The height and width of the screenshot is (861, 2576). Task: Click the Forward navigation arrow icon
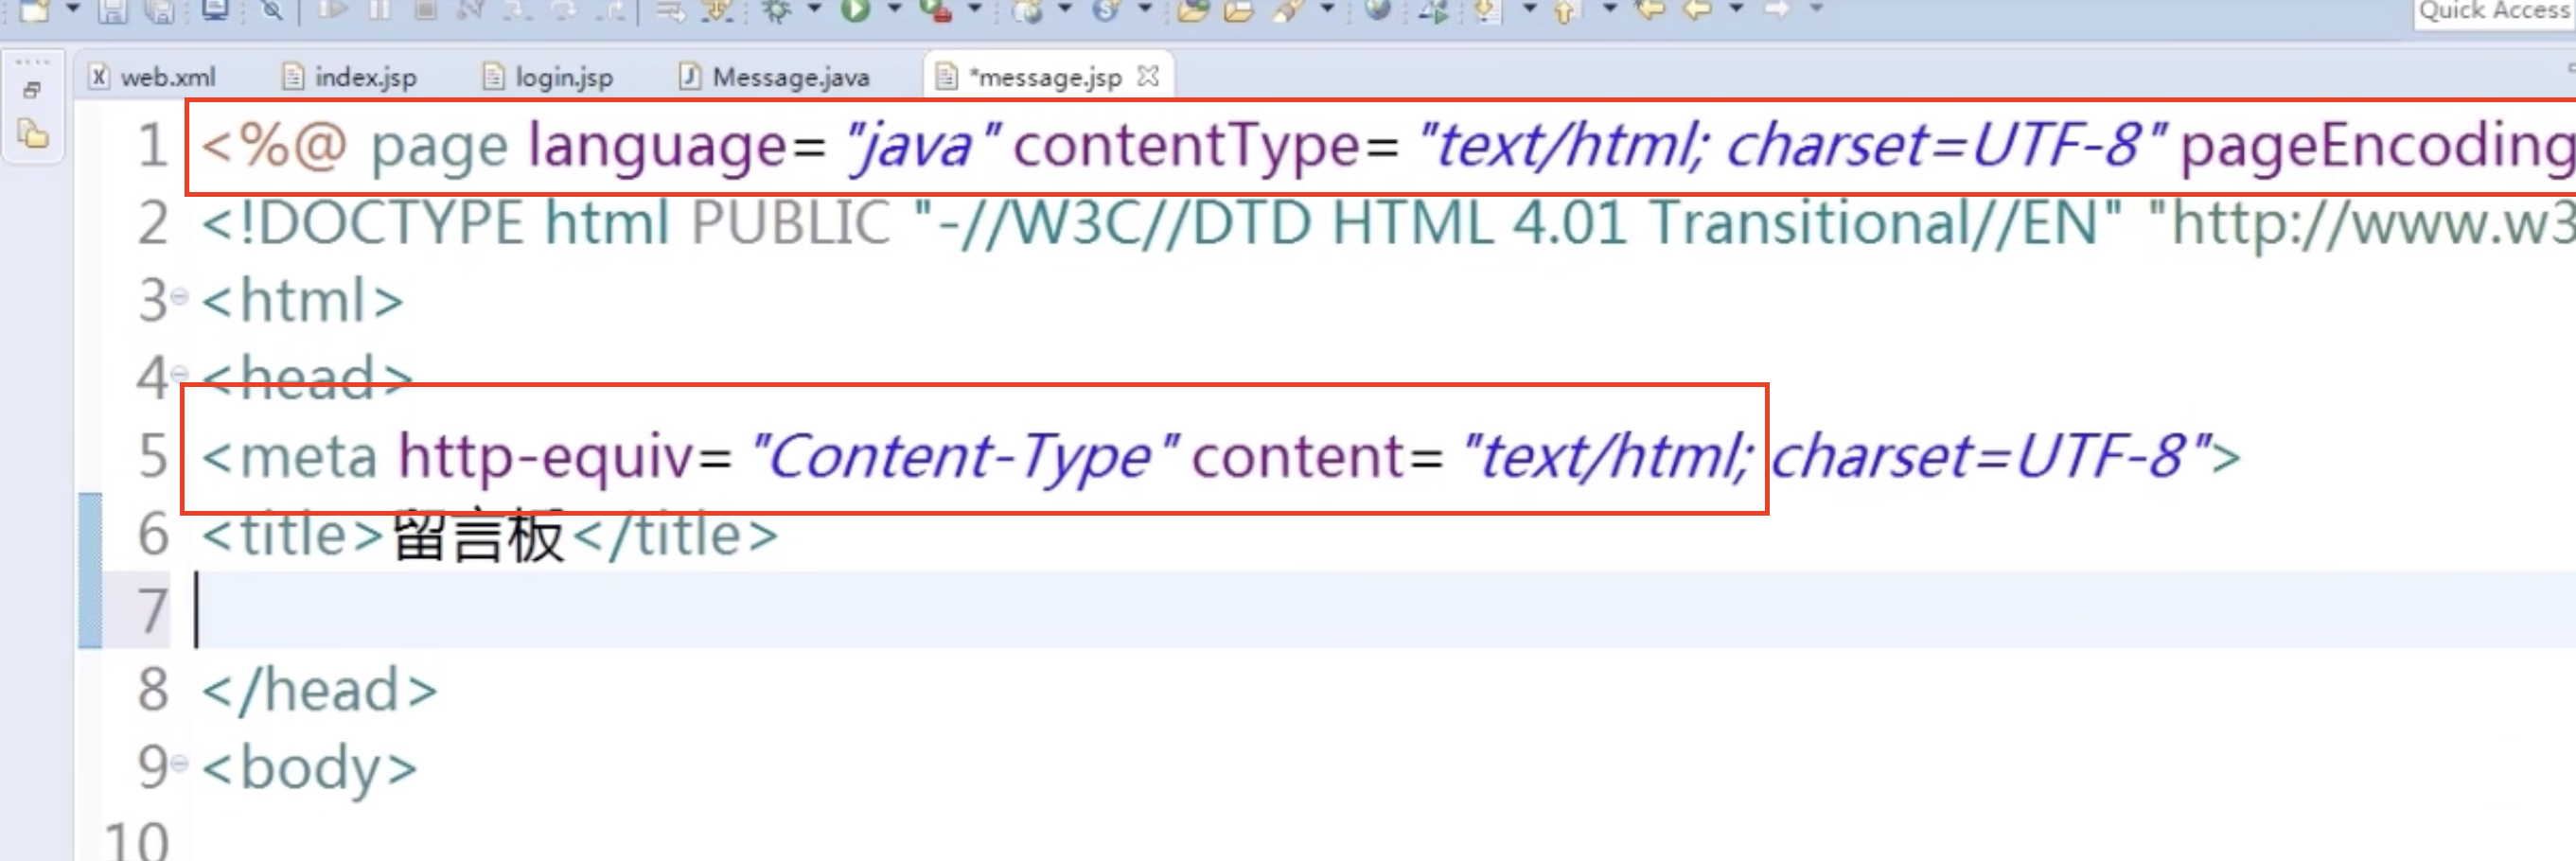[x=1777, y=10]
